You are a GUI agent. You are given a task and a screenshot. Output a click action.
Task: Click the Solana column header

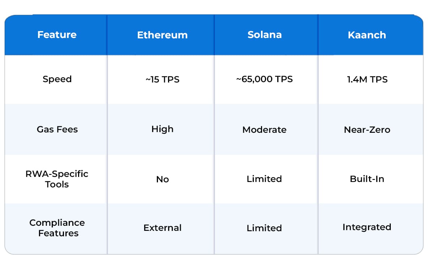point(265,35)
